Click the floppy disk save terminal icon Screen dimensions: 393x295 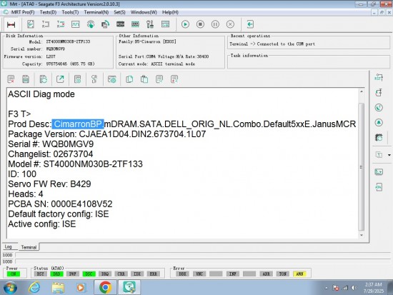(x=26, y=79)
